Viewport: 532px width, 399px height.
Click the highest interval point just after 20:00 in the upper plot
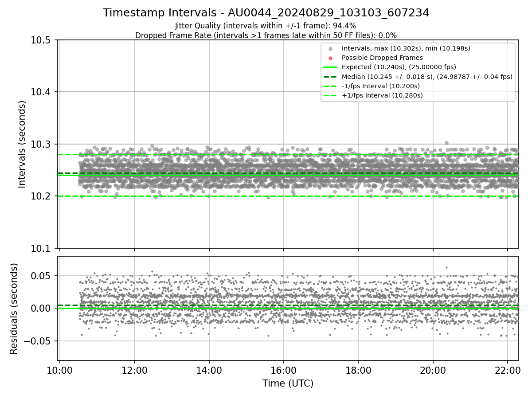coord(446,143)
